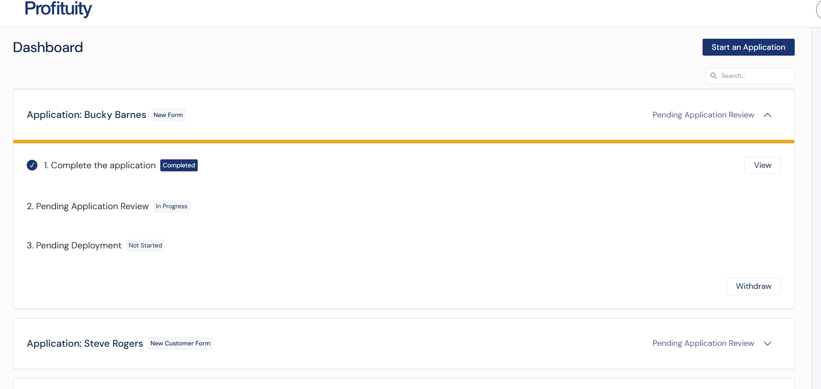The height and width of the screenshot is (389, 821).
Task: View the completed application step
Action: pos(762,165)
